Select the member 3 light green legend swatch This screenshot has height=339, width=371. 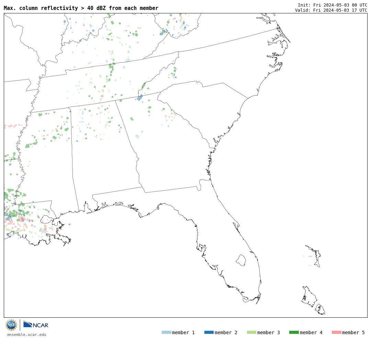[251, 332]
